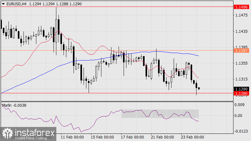The image size is (251, 141).
Task: Click the 0.009 value on the Marlin scale
Action: [x=240, y=105]
